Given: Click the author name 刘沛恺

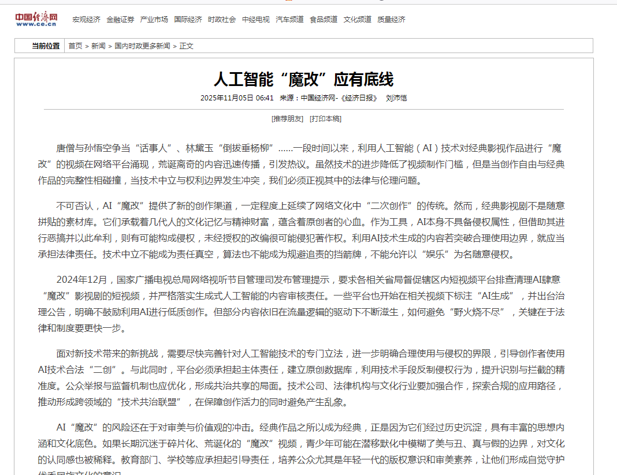Looking at the screenshot, I should point(396,98).
